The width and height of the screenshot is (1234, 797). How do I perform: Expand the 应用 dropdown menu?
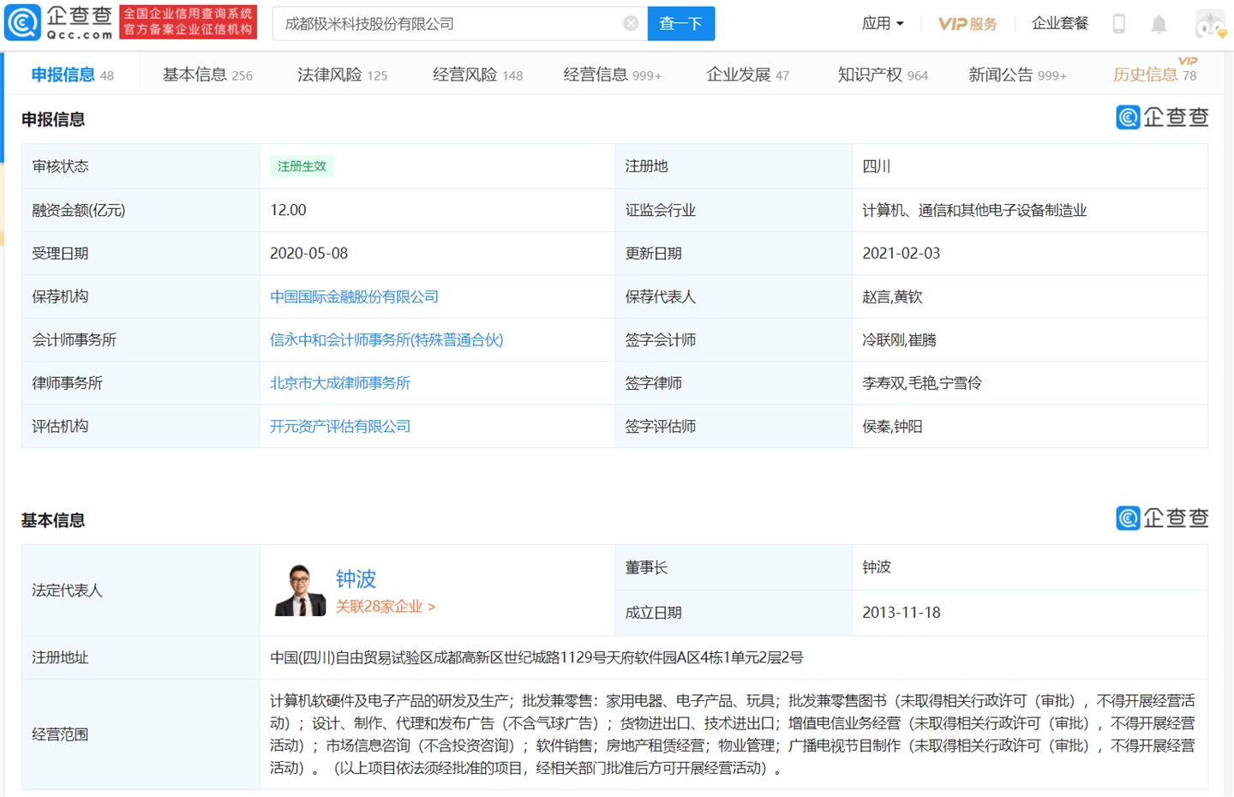pos(883,24)
